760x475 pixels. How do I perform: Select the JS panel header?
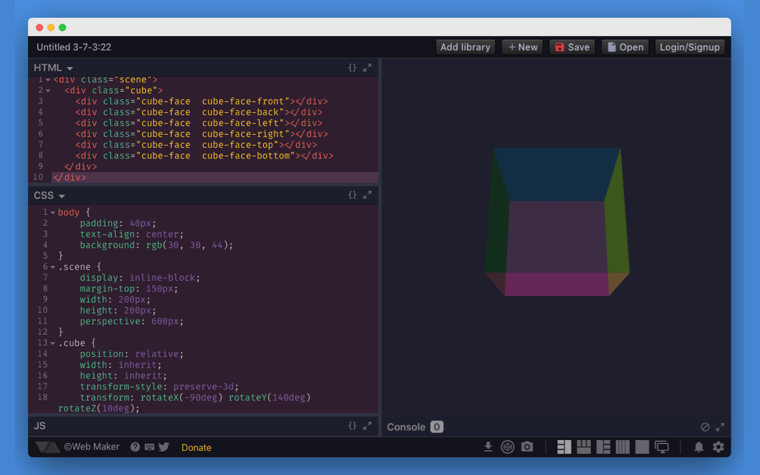click(x=39, y=426)
